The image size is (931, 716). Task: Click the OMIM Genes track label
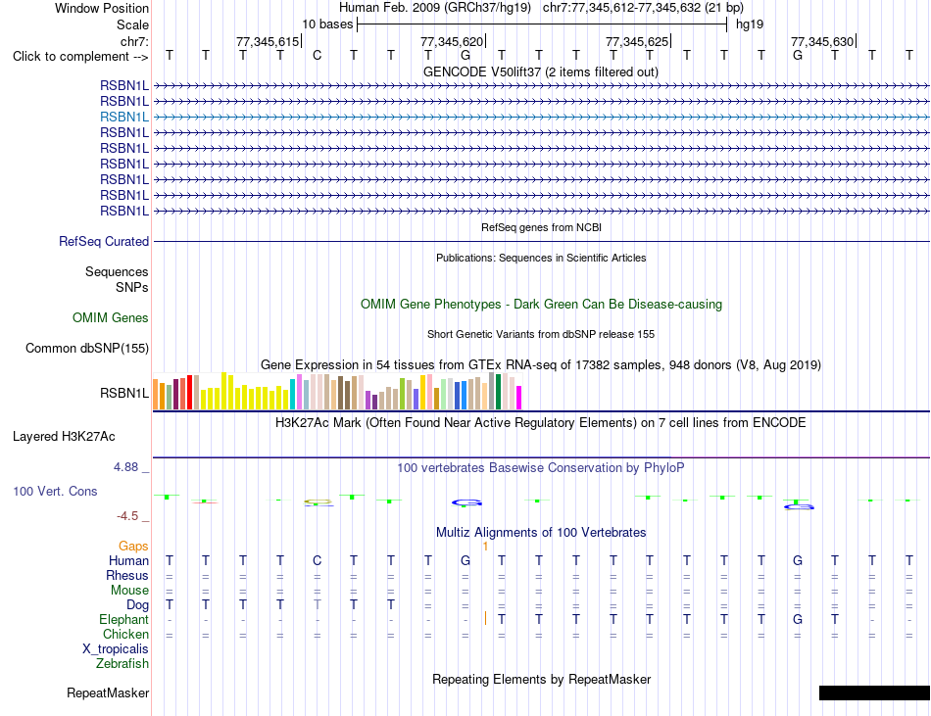point(111,318)
